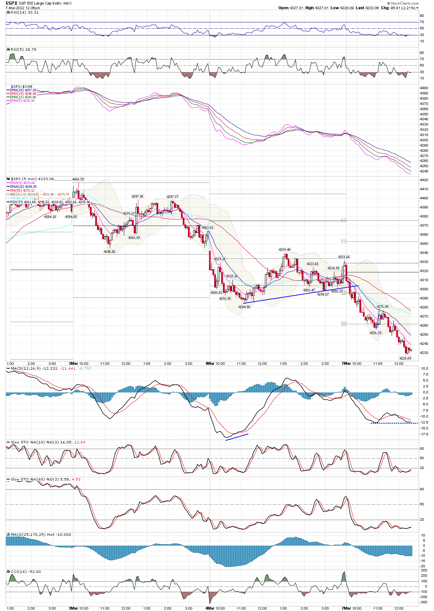Select the S2 pivot level label
The image size is (434, 611).
pos(343,324)
